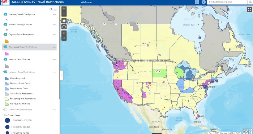Click '> 180,000 To 360,000' legend entry
The image size is (253, 134).
21,120
